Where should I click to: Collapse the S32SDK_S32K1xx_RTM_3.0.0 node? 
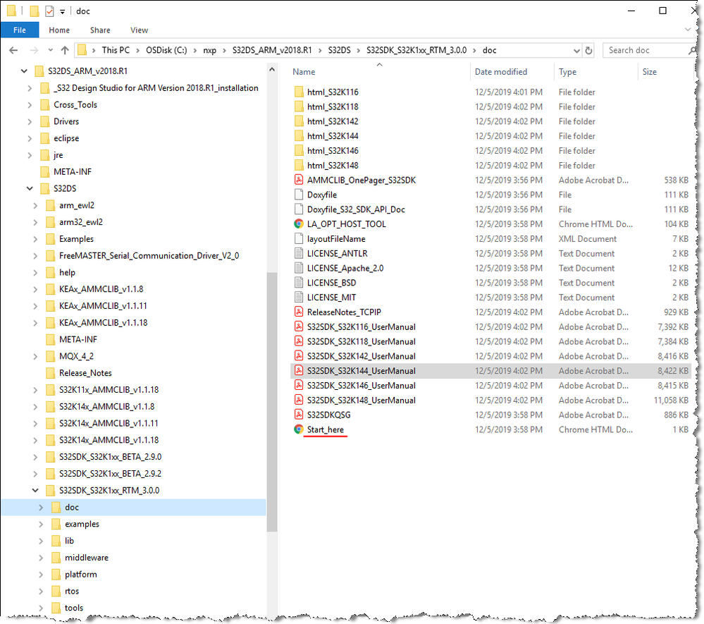pos(35,490)
